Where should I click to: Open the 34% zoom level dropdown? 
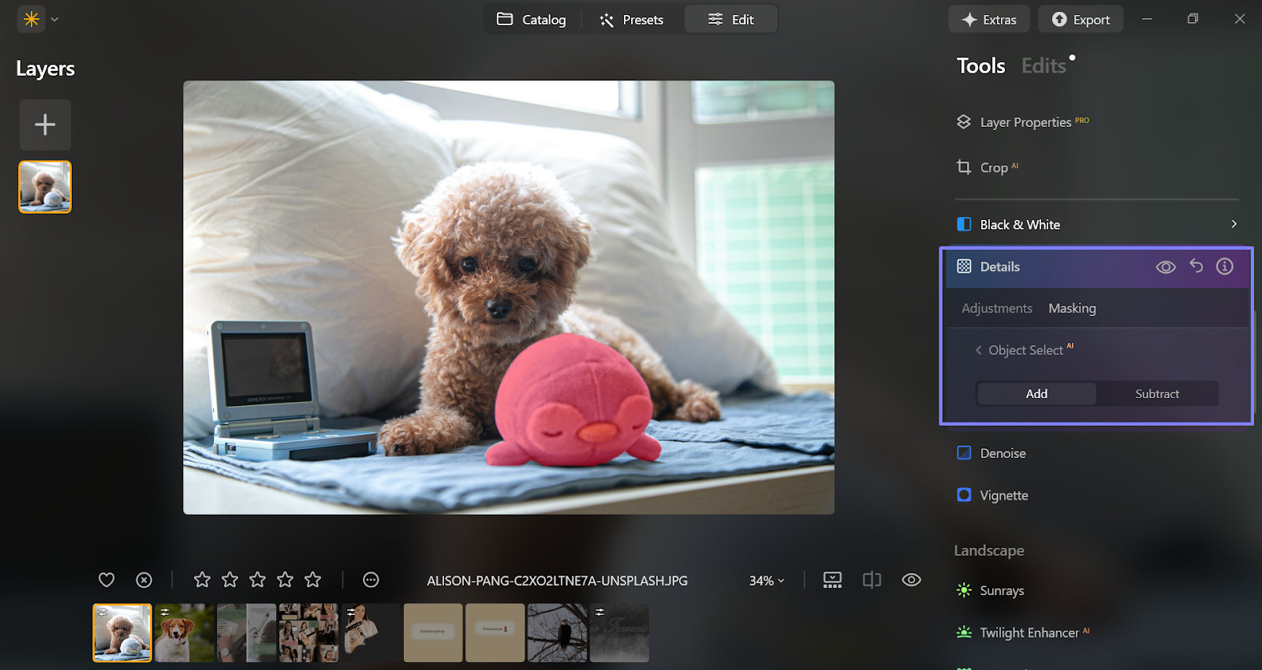(766, 581)
